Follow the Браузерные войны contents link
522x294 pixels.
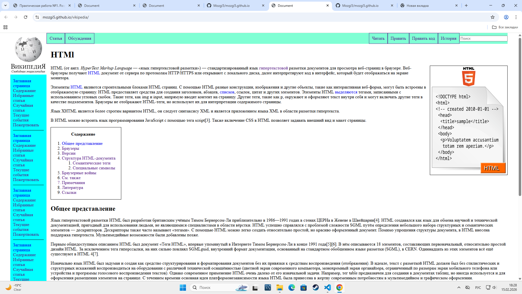(x=79, y=173)
